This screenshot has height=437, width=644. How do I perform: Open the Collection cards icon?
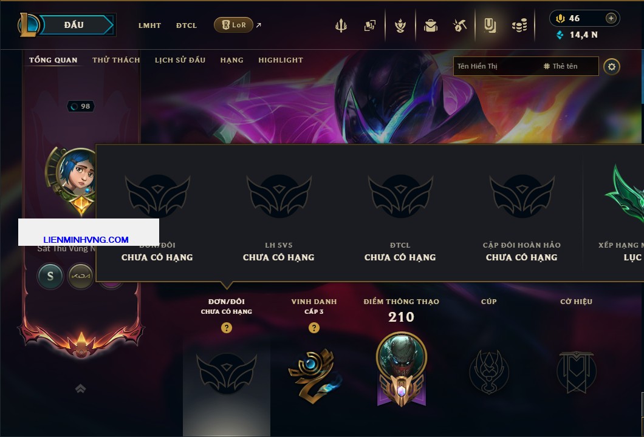[x=369, y=26]
